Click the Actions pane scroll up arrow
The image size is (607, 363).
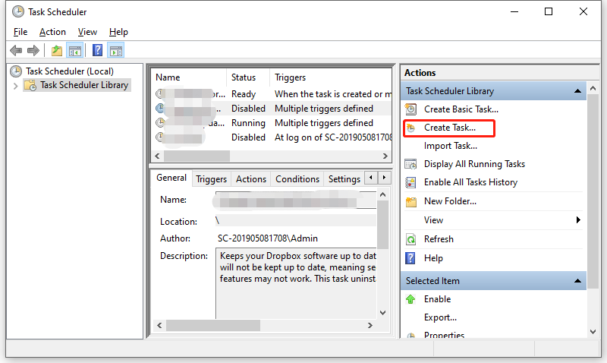click(x=593, y=89)
